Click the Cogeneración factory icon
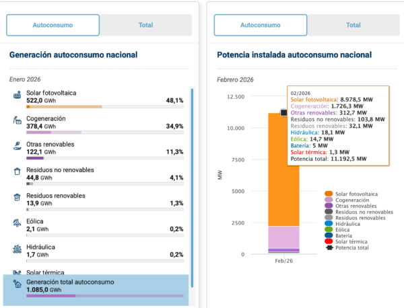This screenshot has width=404, height=308. (x=17, y=121)
